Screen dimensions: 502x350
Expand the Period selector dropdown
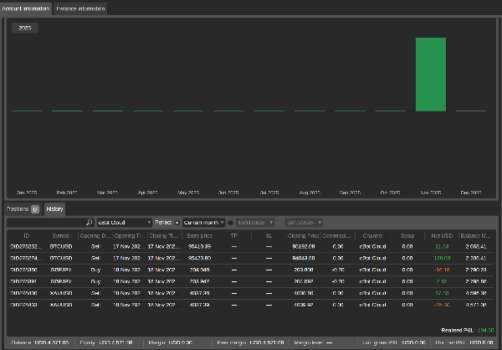coord(166,223)
